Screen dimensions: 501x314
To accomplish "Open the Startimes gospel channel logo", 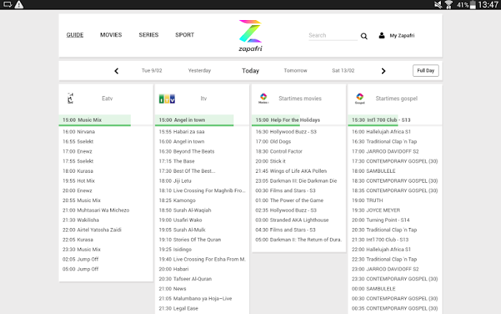I will coord(360,98).
